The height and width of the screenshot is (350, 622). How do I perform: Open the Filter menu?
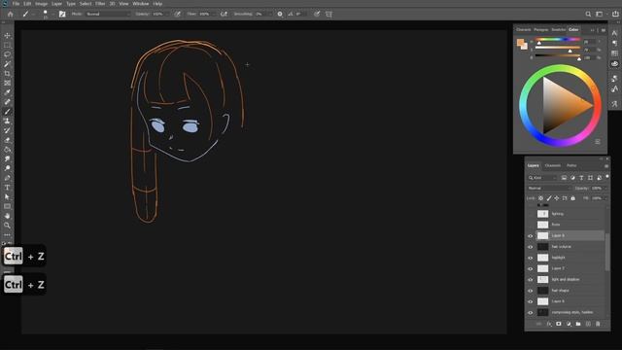click(100, 4)
